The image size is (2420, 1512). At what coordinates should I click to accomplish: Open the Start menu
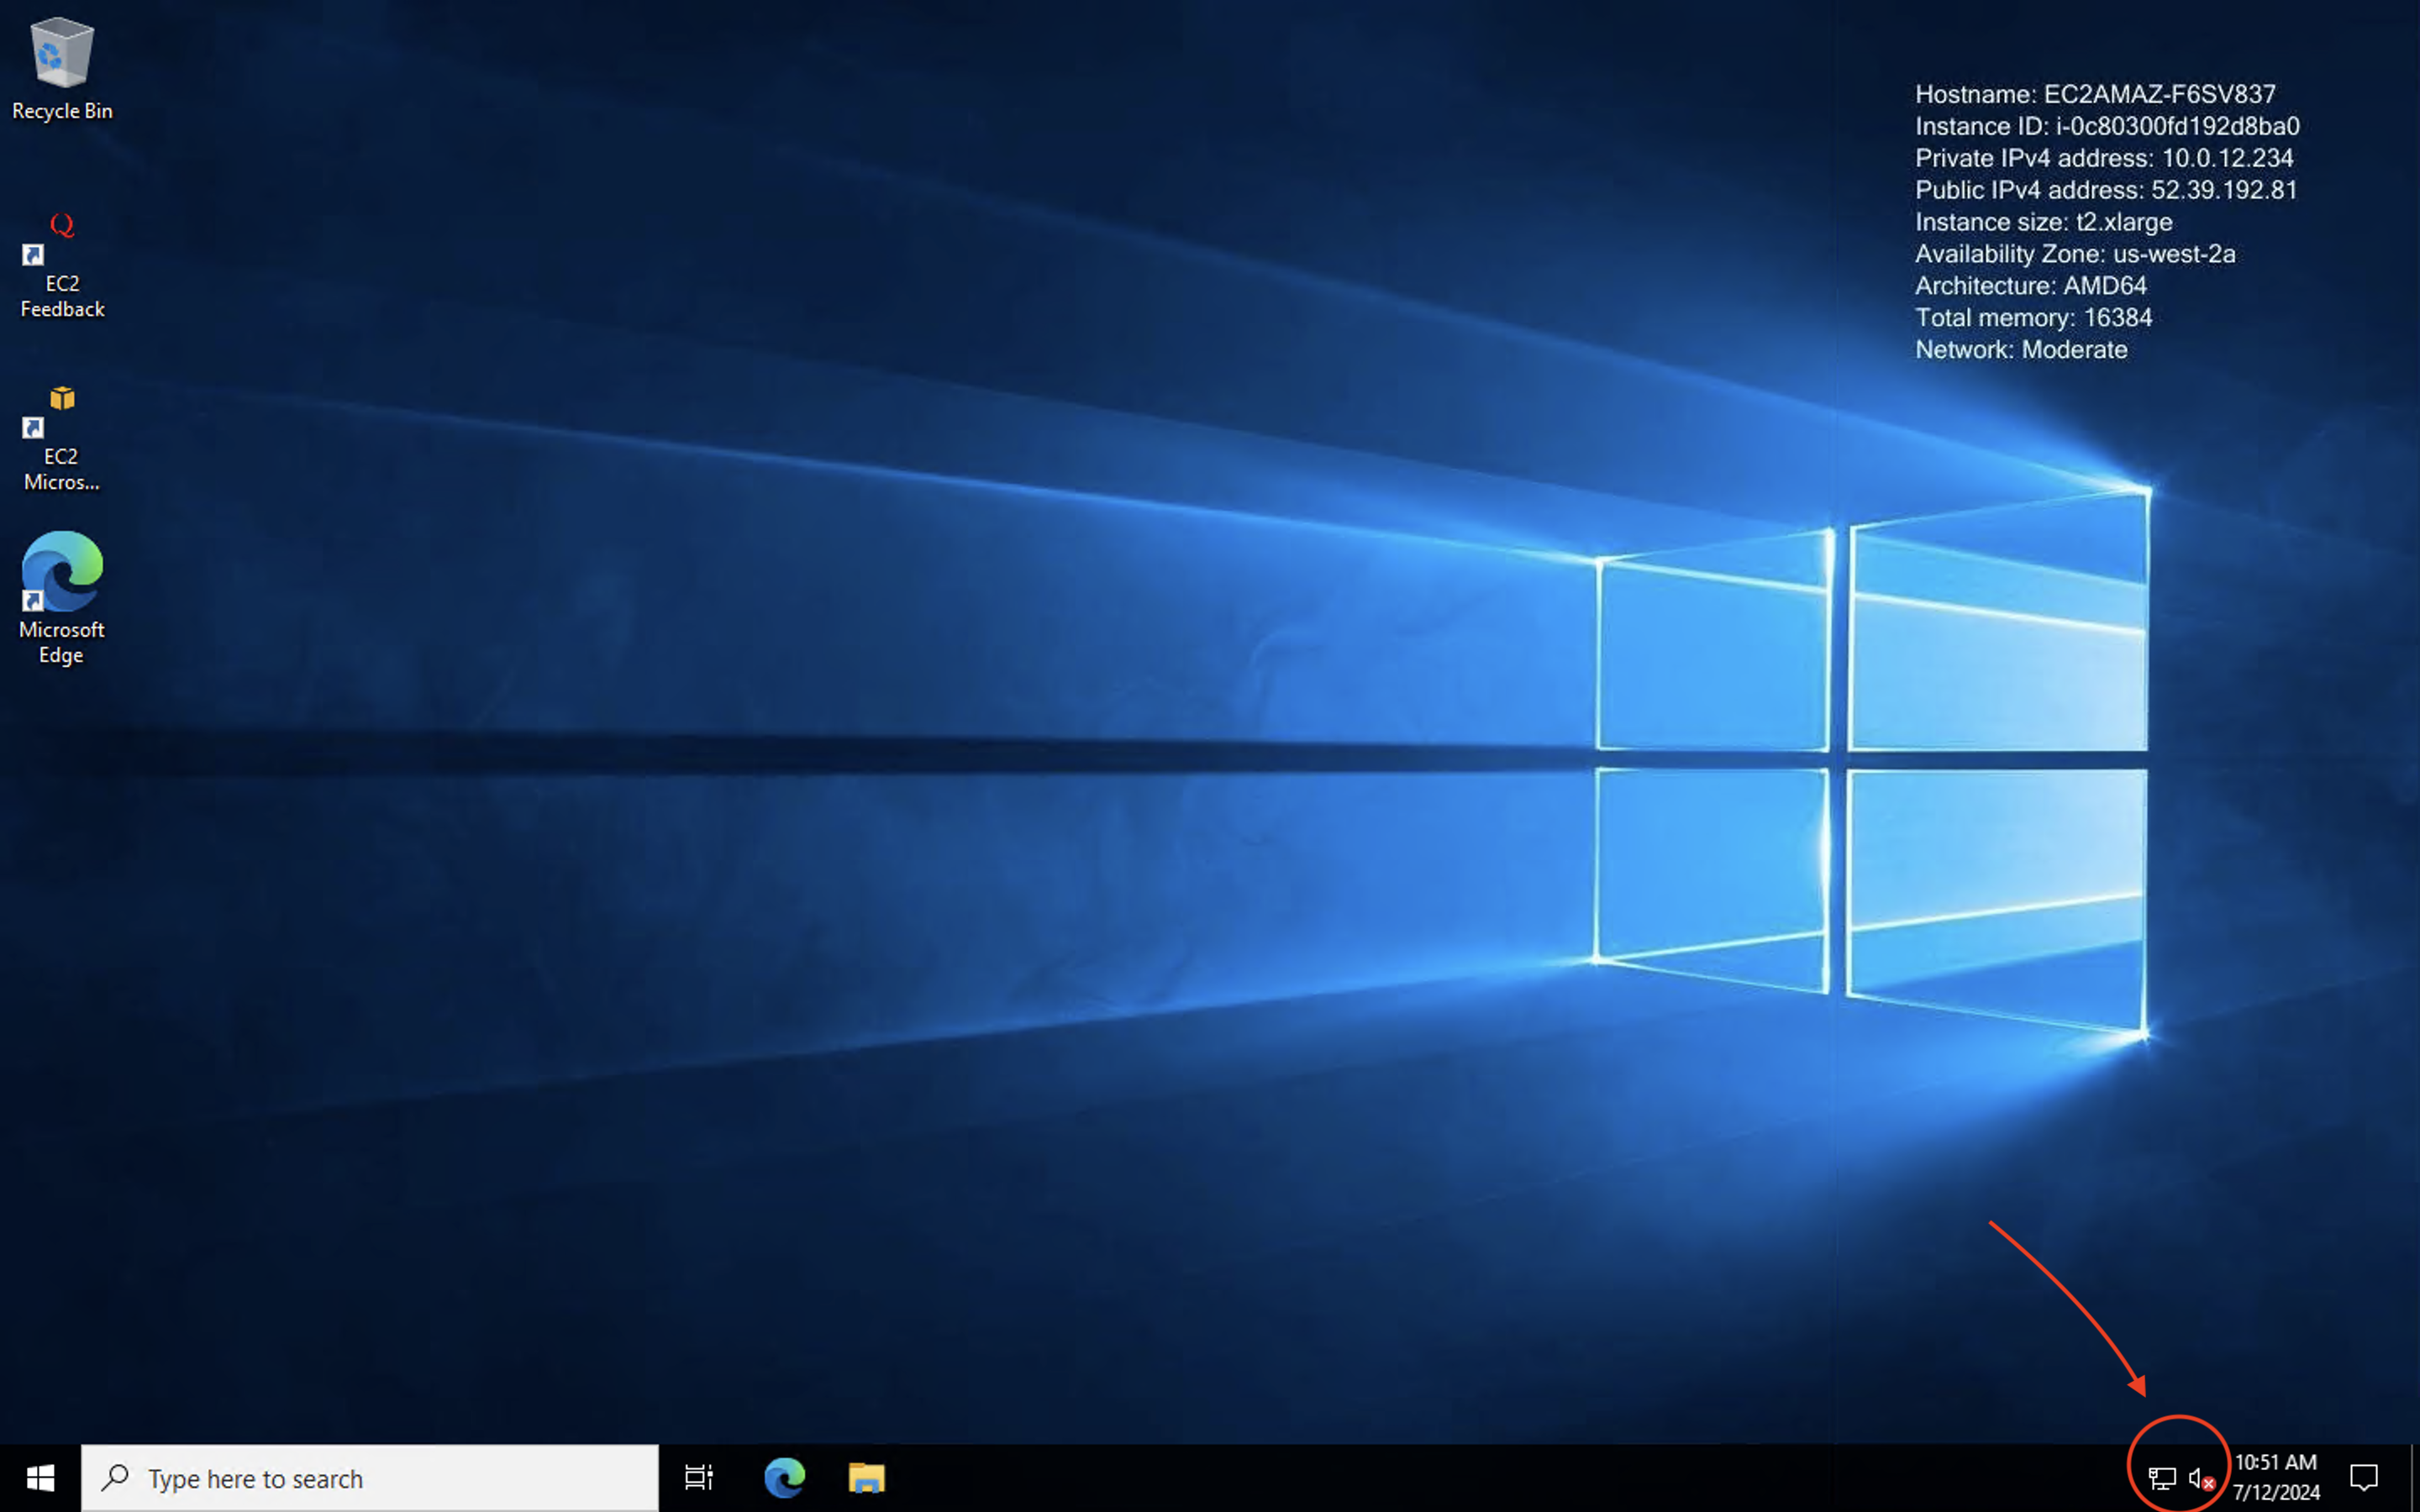[41, 1477]
